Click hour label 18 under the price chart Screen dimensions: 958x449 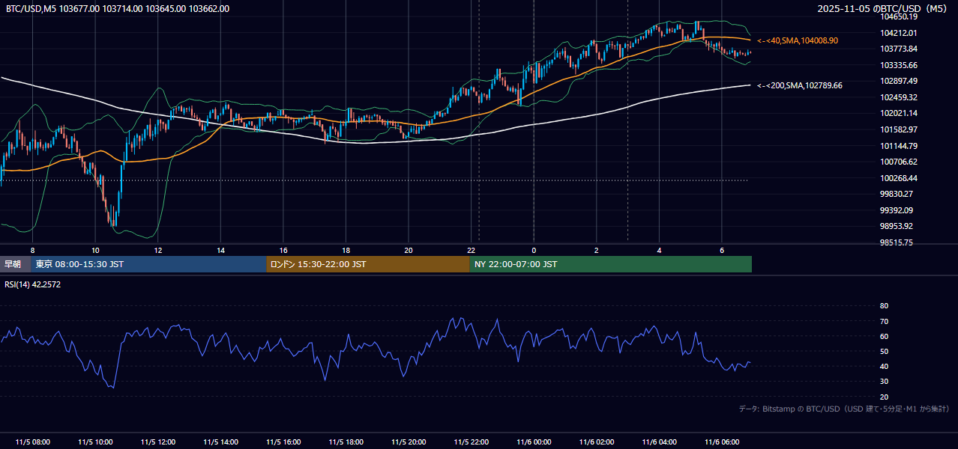pyautogui.click(x=346, y=250)
